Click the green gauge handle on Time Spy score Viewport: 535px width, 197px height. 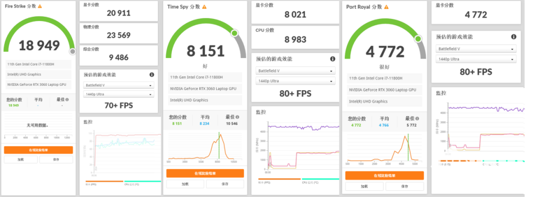(x=234, y=33)
